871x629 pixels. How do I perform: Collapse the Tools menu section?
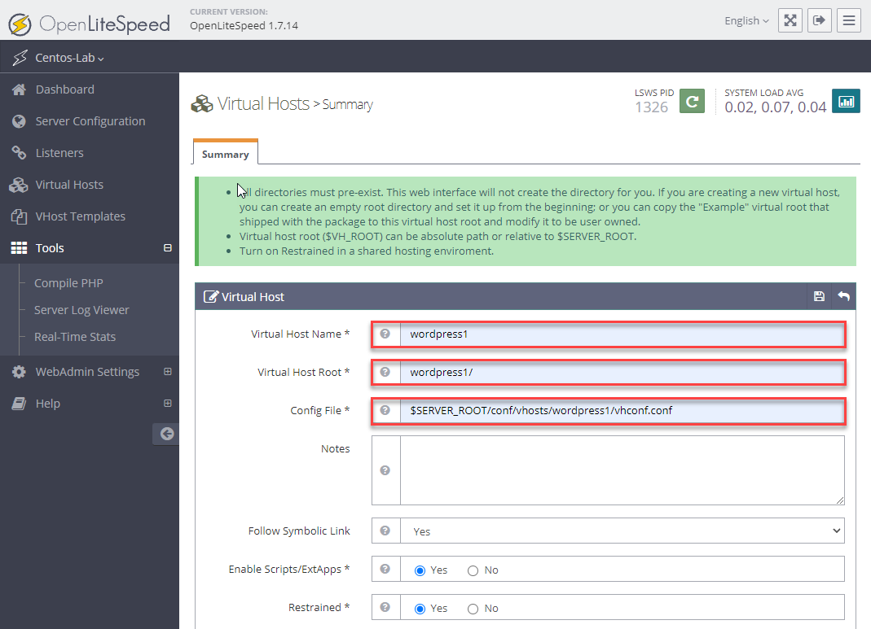tap(168, 248)
